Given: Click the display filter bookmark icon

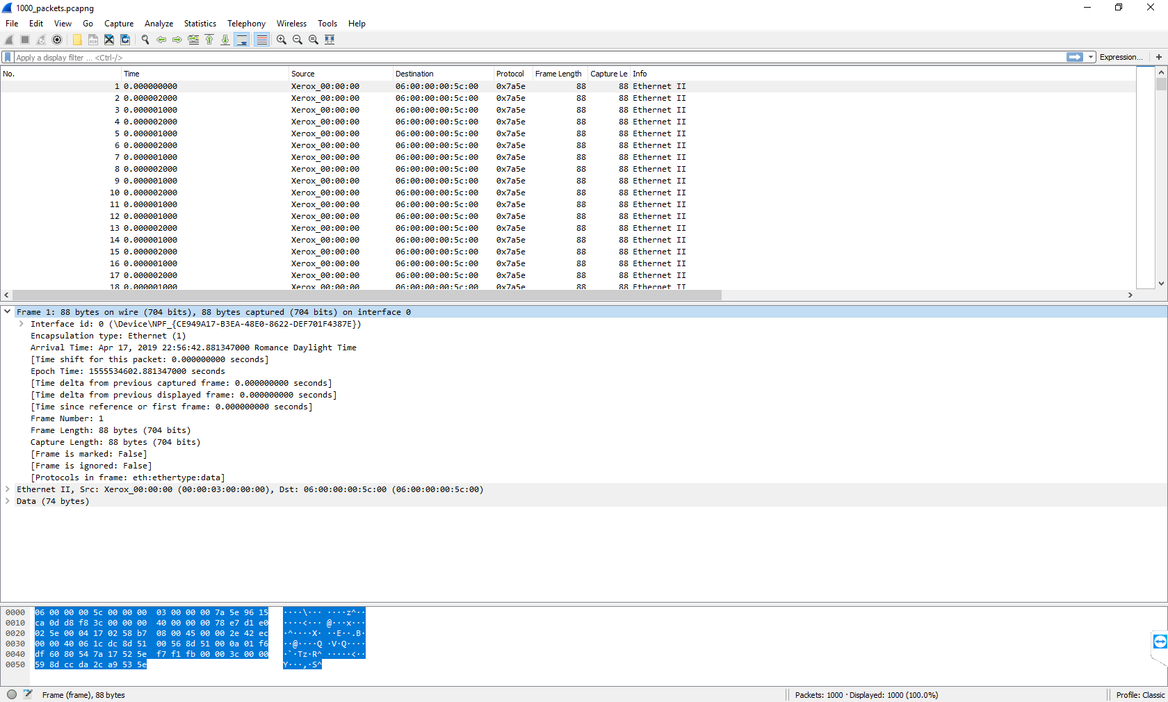Looking at the screenshot, I should tap(8, 57).
